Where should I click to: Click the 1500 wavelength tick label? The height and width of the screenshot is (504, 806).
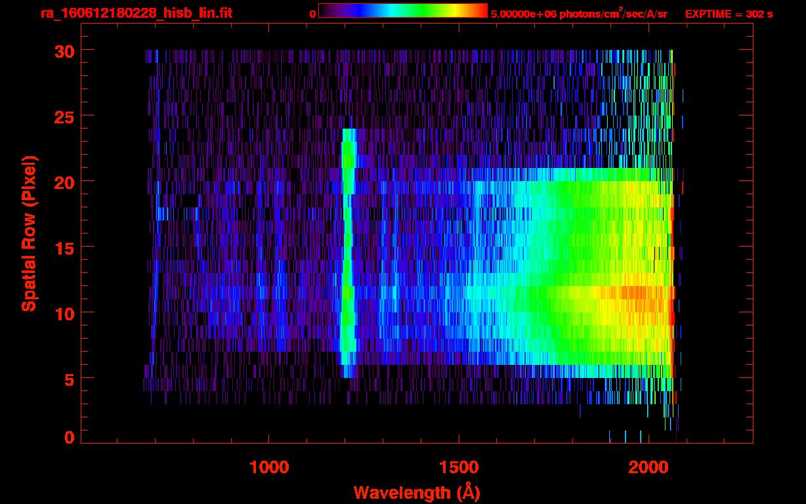coord(459,467)
